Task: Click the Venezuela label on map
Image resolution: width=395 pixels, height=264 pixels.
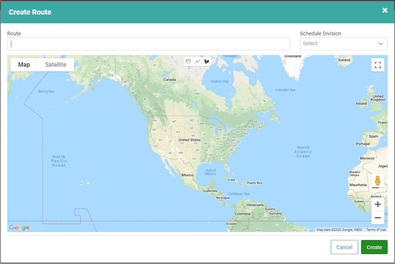Action: [255, 205]
